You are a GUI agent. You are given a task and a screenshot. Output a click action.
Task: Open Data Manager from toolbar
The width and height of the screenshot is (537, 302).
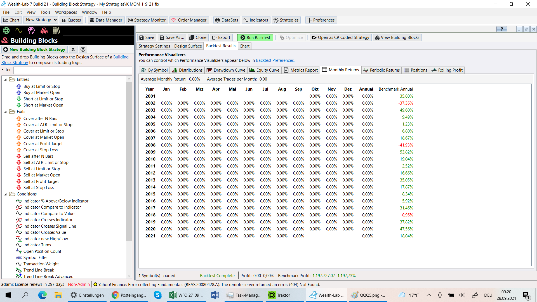pos(106,20)
